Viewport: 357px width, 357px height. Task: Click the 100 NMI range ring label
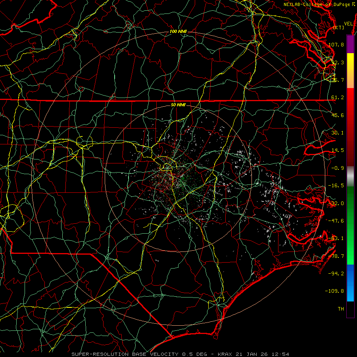coord(178,31)
